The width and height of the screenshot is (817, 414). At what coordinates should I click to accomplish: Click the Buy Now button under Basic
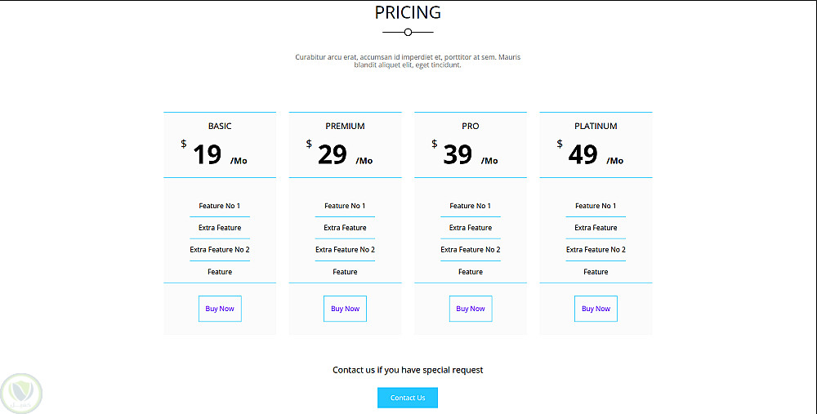(220, 309)
